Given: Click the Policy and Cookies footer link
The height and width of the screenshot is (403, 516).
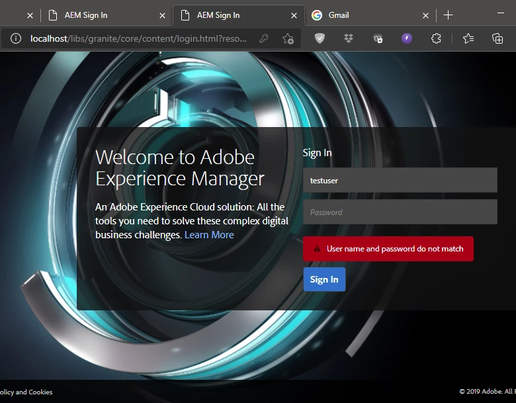Looking at the screenshot, I should point(26,392).
